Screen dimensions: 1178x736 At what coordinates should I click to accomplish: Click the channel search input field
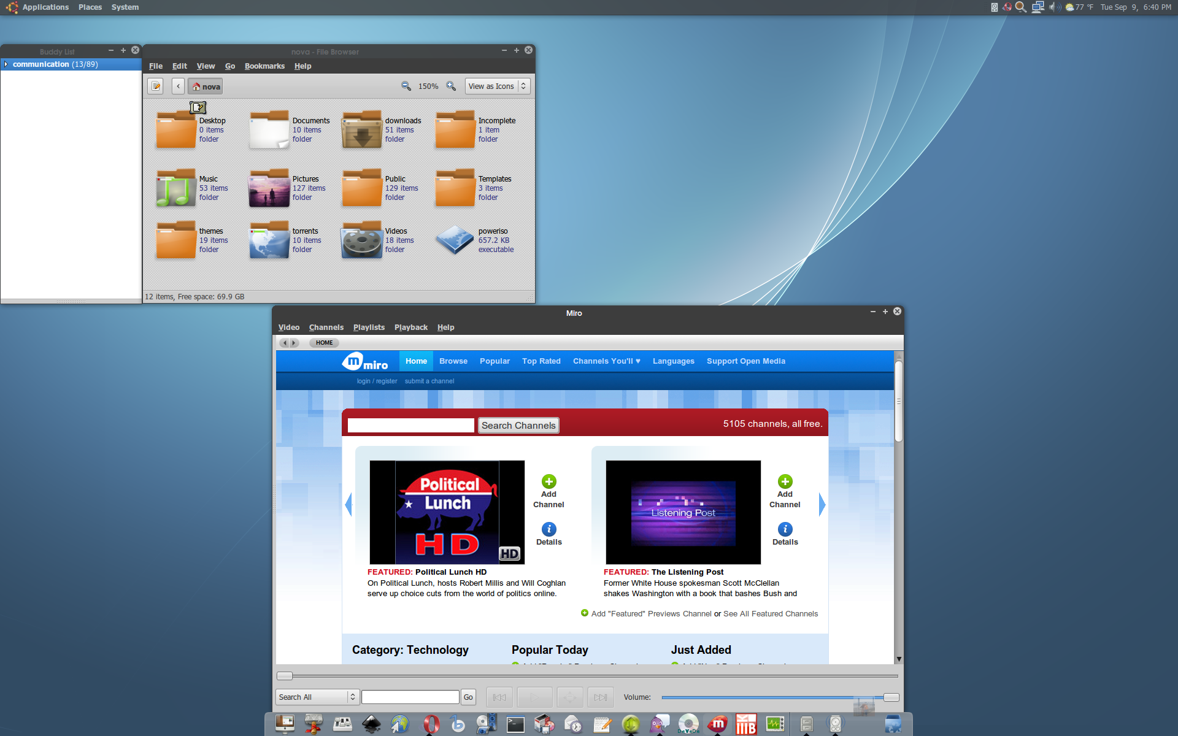410,426
